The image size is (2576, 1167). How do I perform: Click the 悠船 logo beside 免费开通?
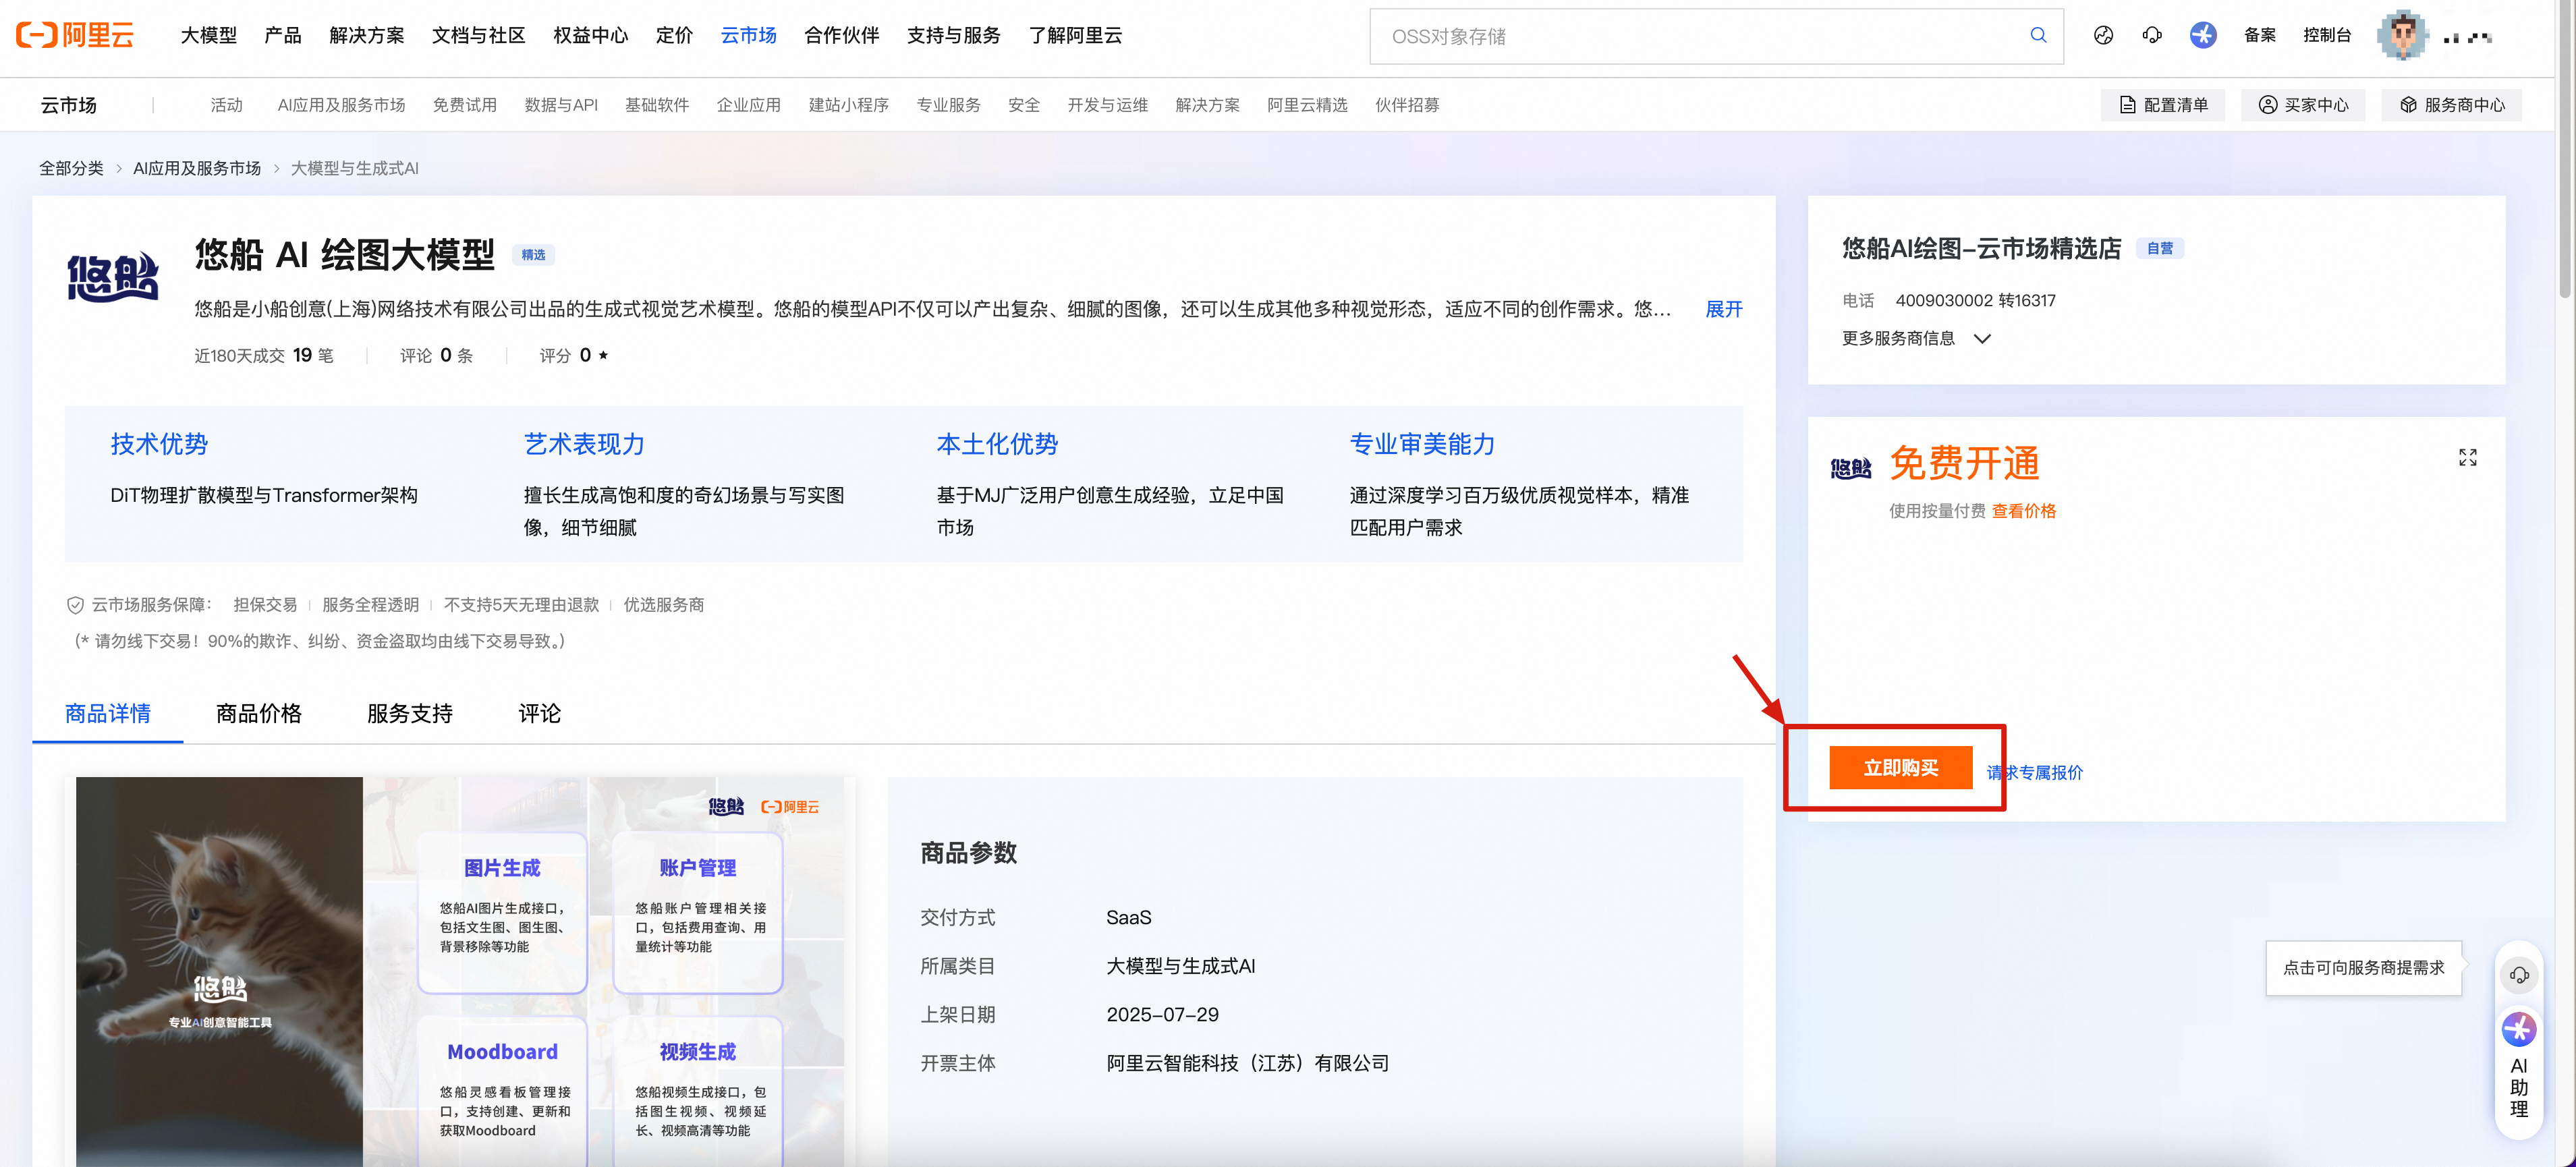[1850, 467]
